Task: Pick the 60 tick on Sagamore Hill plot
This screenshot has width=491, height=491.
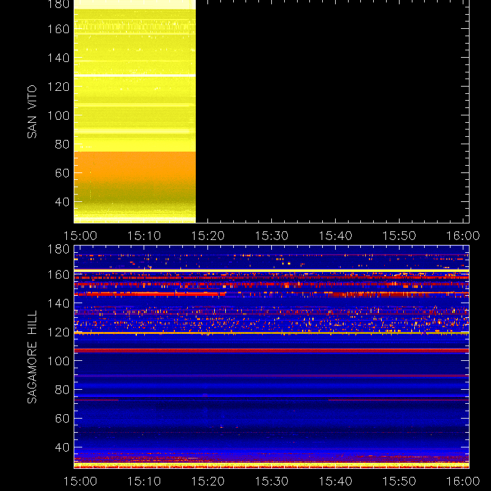Action: click(x=62, y=419)
